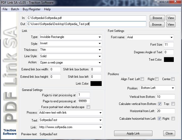Click the Font Size field
182x140 pixels.
pyautogui.click(x=169, y=45)
